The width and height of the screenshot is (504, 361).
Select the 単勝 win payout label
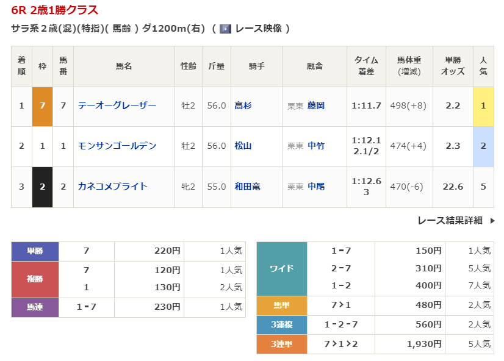pos(35,251)
